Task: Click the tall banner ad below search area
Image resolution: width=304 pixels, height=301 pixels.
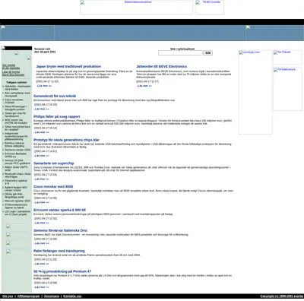Action: pyautogui.click(x=255, y=92)
